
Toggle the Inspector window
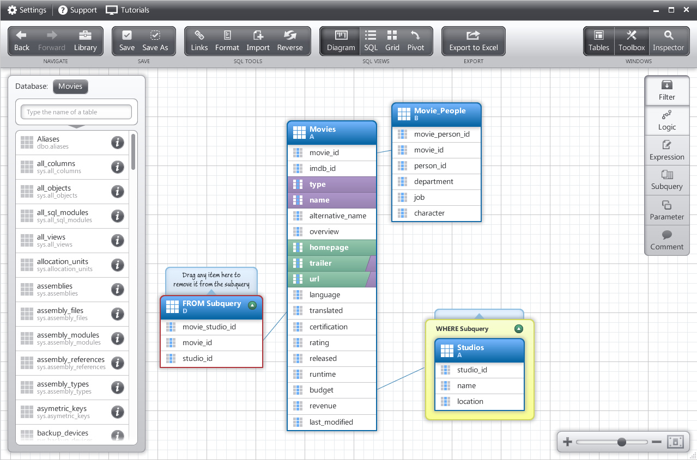click(x=668, y=41)
